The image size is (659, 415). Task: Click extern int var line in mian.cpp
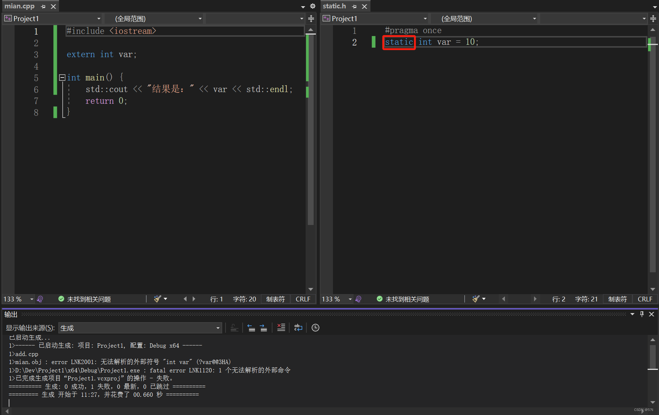click(x=102, y=55)
